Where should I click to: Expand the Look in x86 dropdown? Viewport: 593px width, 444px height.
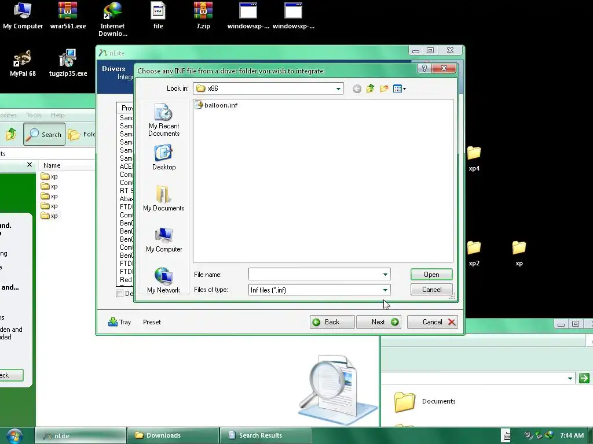pyautogui.click(x=338, y=88)
